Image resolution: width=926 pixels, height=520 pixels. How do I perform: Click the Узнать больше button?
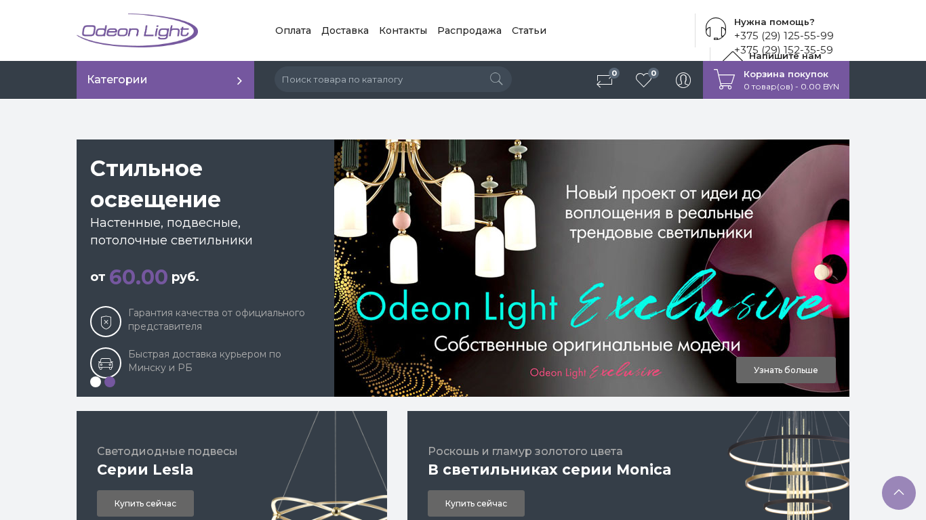tap(786, 370)
